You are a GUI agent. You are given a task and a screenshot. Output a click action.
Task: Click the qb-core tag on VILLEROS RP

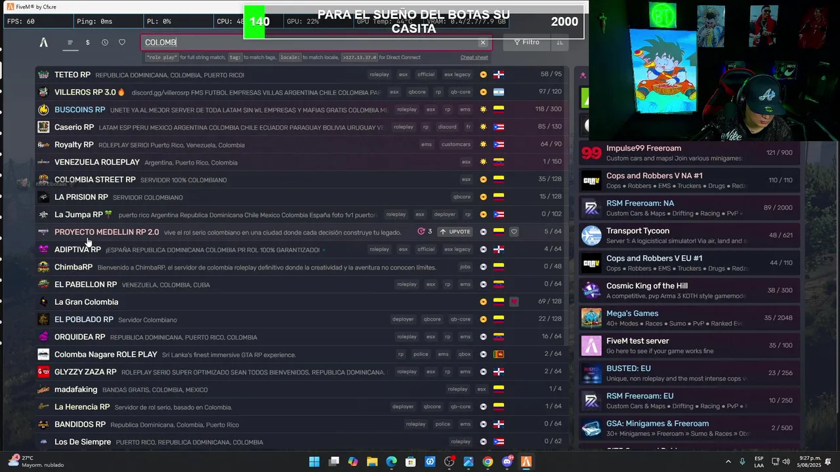click(460, 92)
